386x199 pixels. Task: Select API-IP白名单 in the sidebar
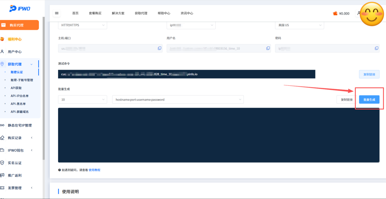(x=19, y=96)
